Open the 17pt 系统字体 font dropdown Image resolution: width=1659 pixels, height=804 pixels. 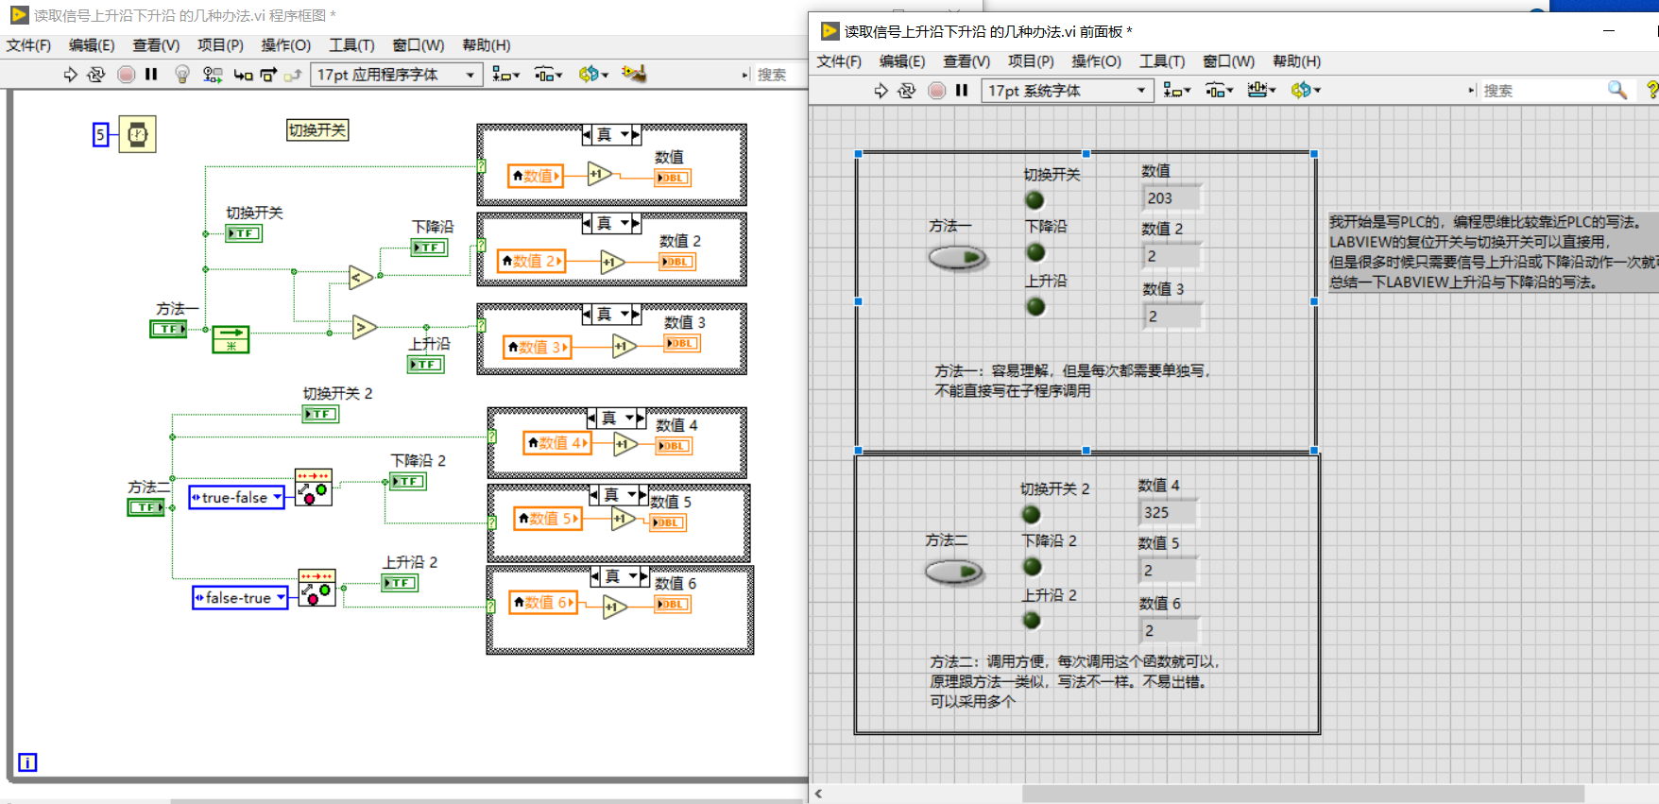[x=1068, y=91]
